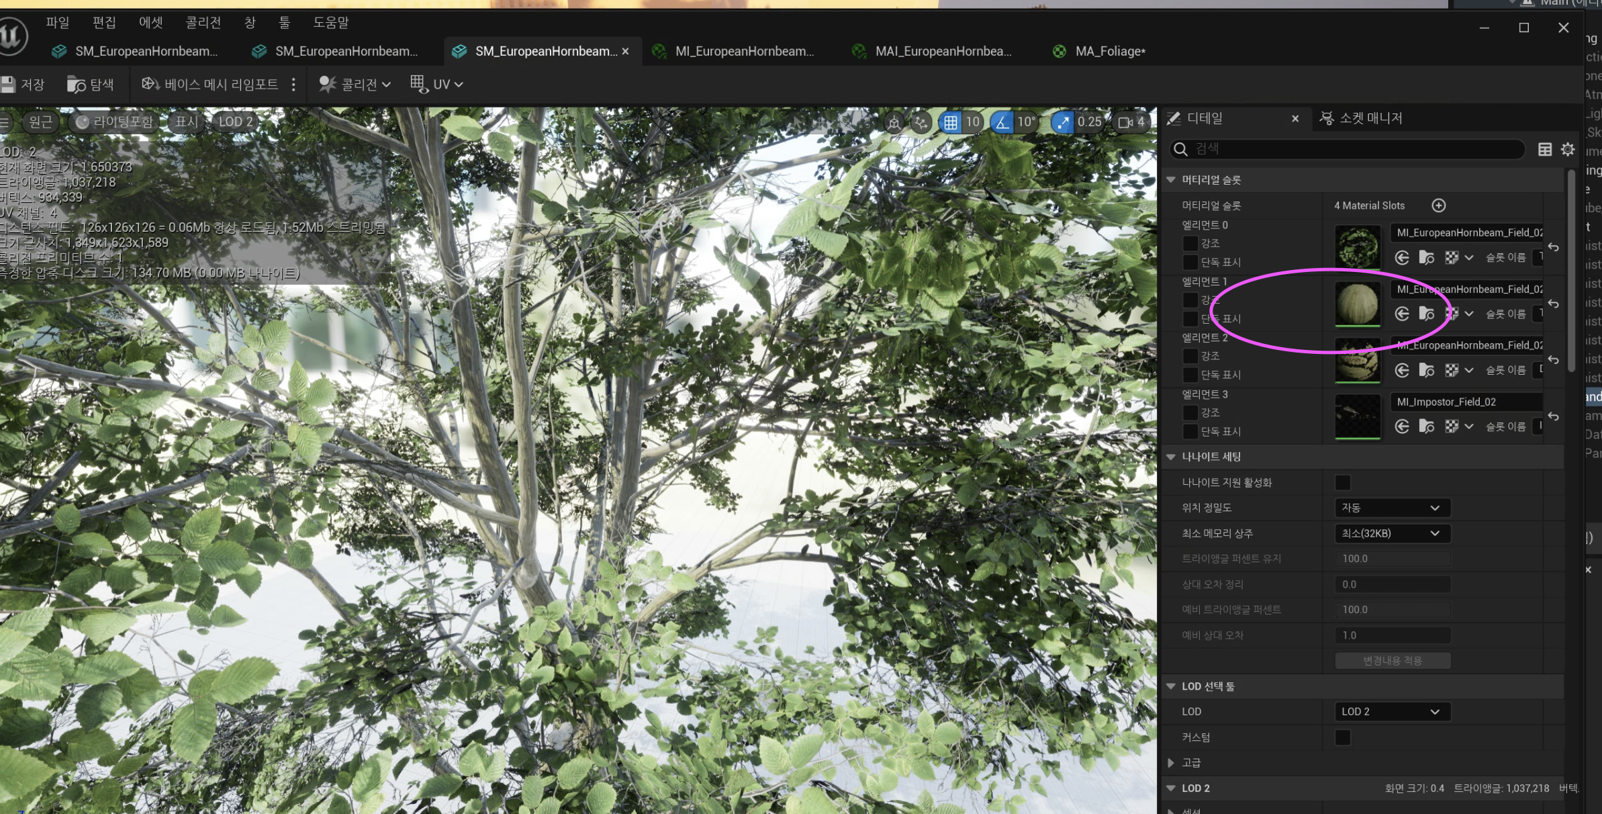Toggle Nanite support enable checkbox

tap(1343, 482)
